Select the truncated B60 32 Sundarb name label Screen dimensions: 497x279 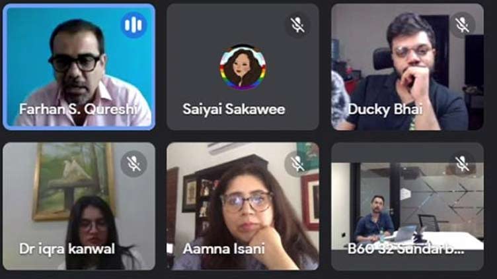point(406,249)
